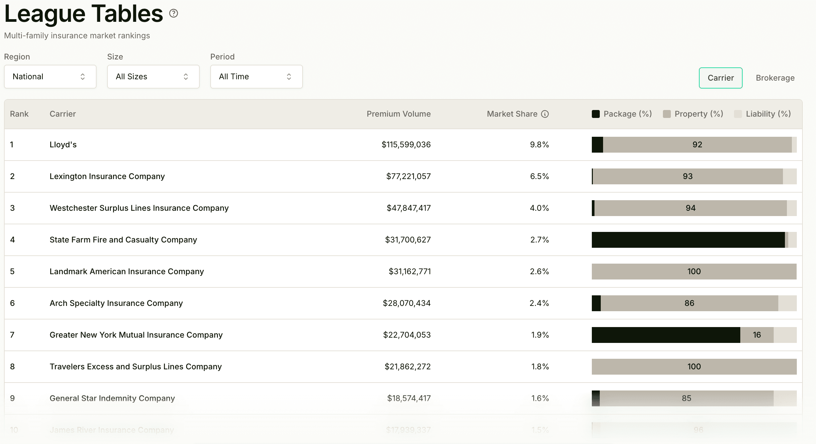Viewport: 816px width, 444px height.
Task: Click State Farm's package percentage bar
Action: click(688, 240)
